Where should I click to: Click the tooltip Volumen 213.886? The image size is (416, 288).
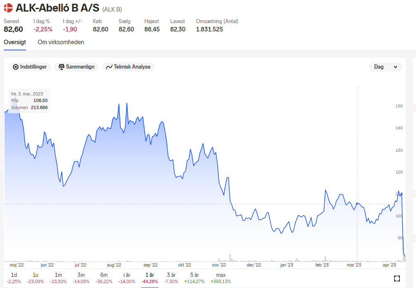tap(39, 107)
